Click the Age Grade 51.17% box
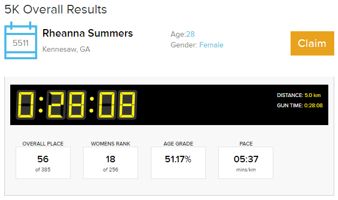Image resolution: width=338 pixels, height=200 pixels. pos(178,163)
